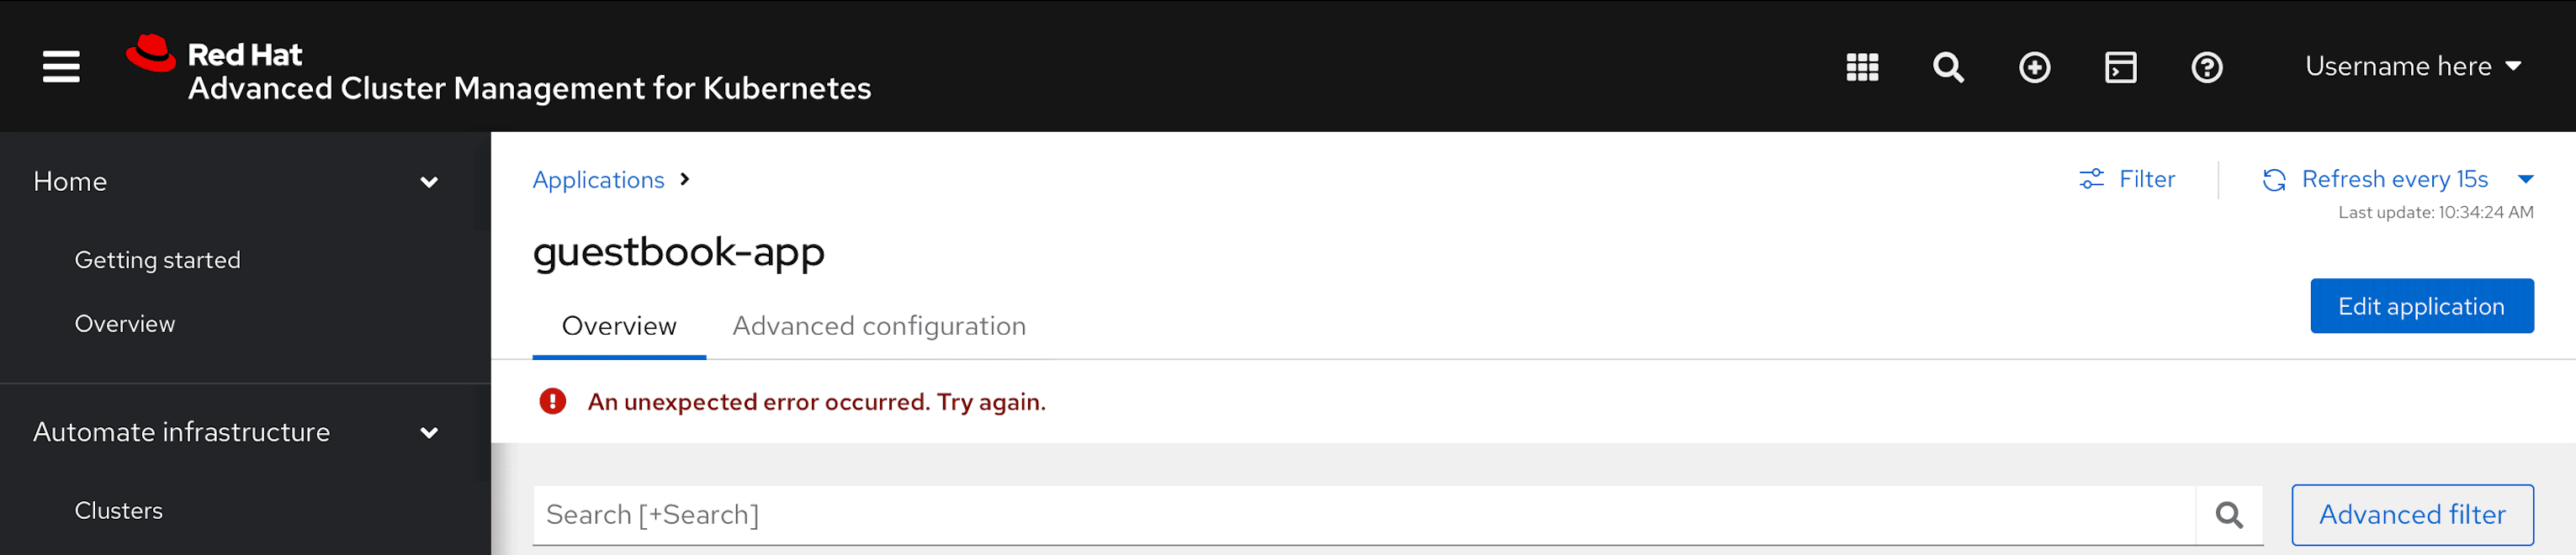The image size is (2576, 555).
Task: Open the help question mark icon
Action: [2206, 67]
